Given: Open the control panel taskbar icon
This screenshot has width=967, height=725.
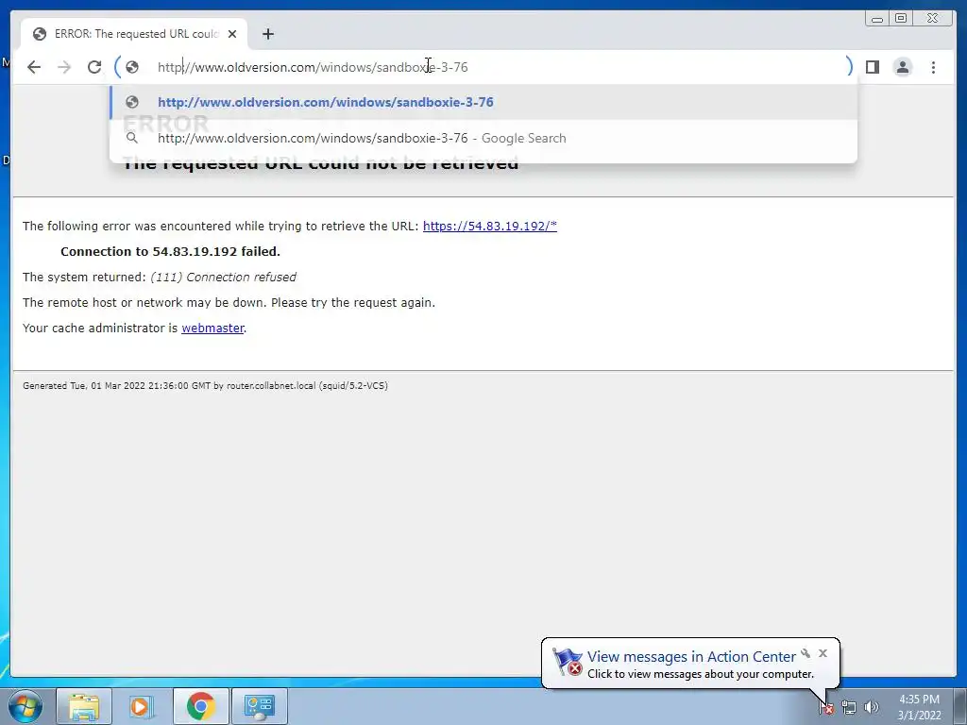Looking at the screenshot, I should point(259,706).
